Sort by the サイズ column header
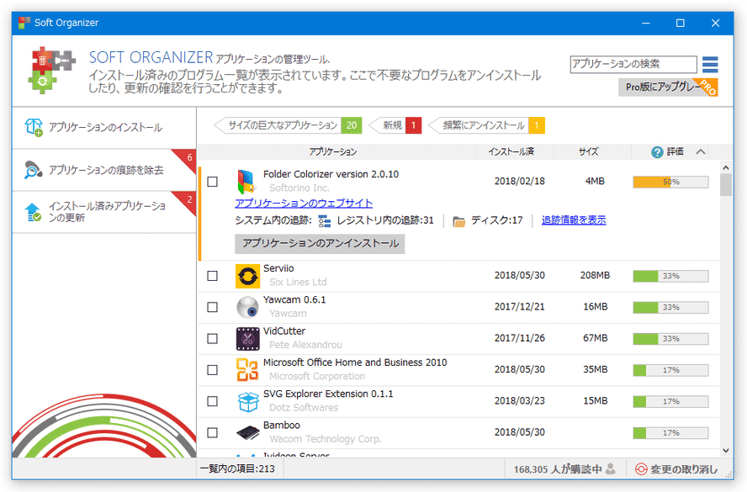The height and width of the screenshot is (492, 747). [x=592, y=152]
